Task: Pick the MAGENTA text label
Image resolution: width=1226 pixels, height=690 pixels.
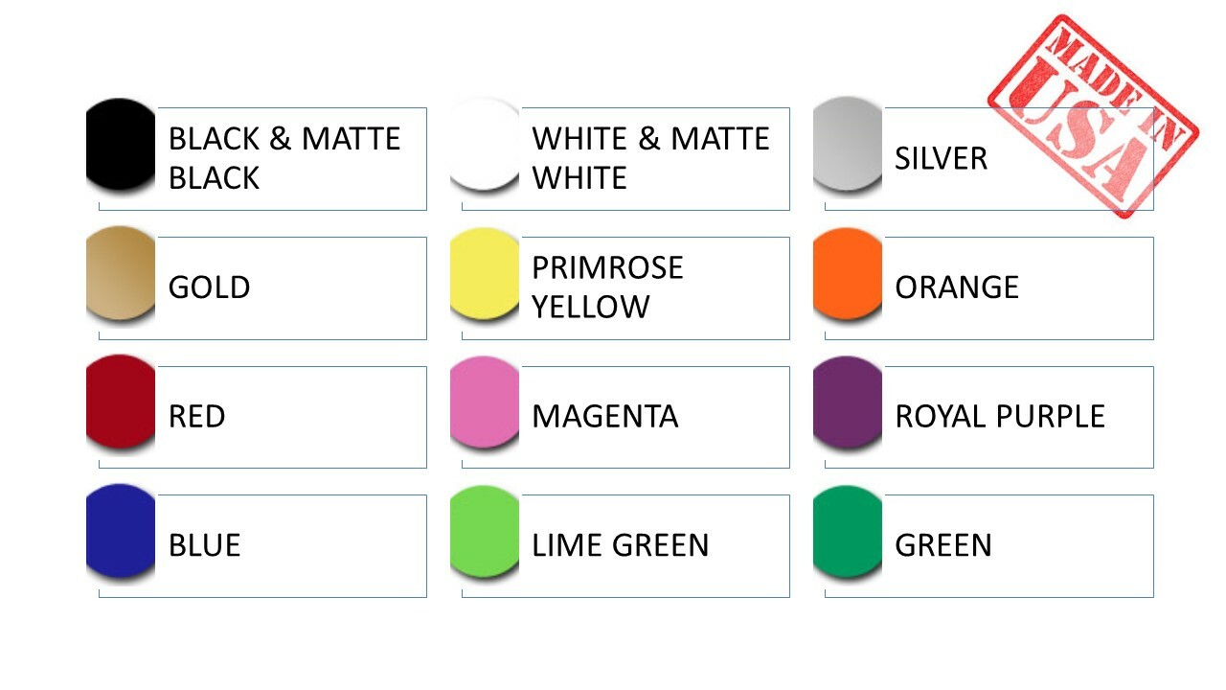Action: point(604,416)
